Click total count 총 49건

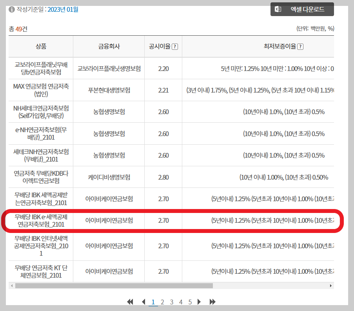pos(18,29)
